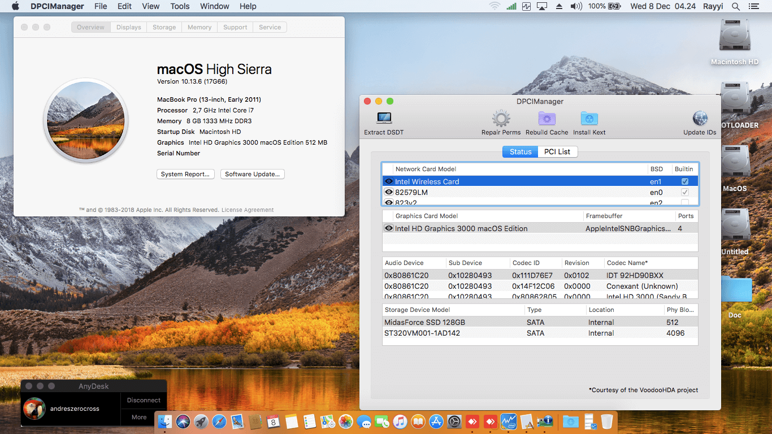Open the Memory tab in About window
Viewport: 772px width, 434px height.
coord(199,27)
